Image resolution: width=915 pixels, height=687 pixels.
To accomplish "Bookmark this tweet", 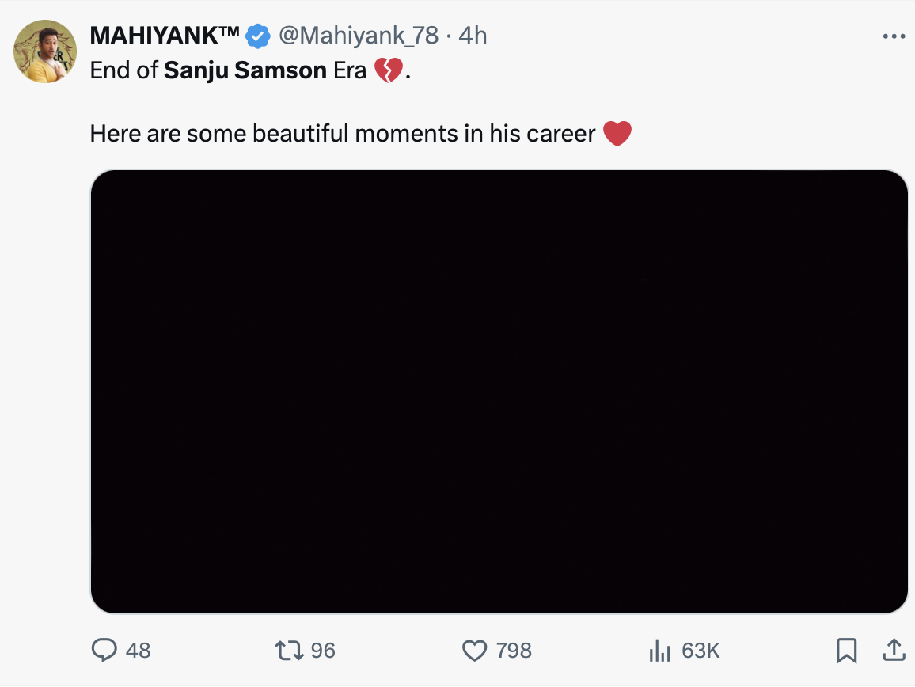I will click(x=846, y=651).
